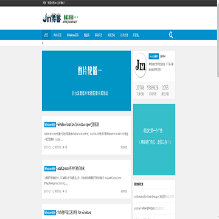Open the addControl article title
Viewport: 219px width, 219px height.
click(71, 169)
